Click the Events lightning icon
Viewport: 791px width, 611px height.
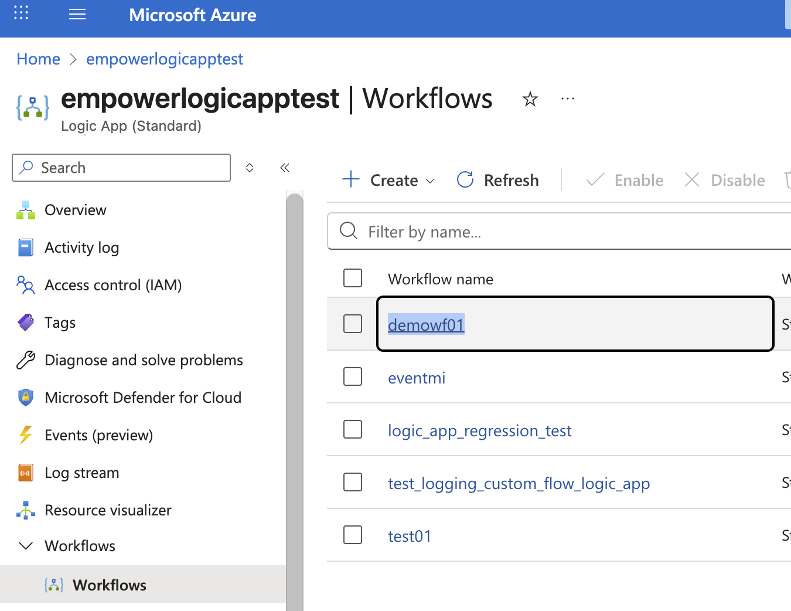(x=26, y=435)
